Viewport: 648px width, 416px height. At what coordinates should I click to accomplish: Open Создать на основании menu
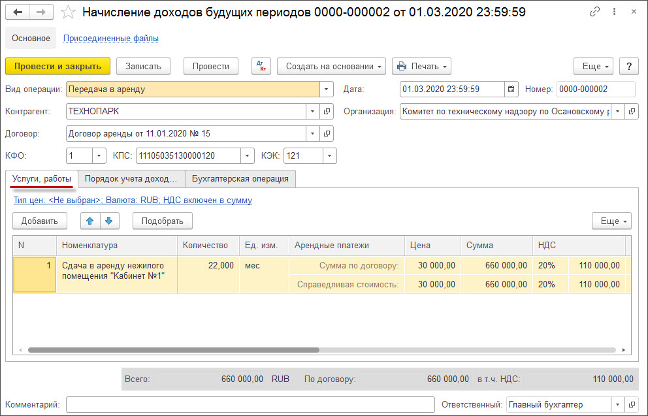(x=331, y=66)
